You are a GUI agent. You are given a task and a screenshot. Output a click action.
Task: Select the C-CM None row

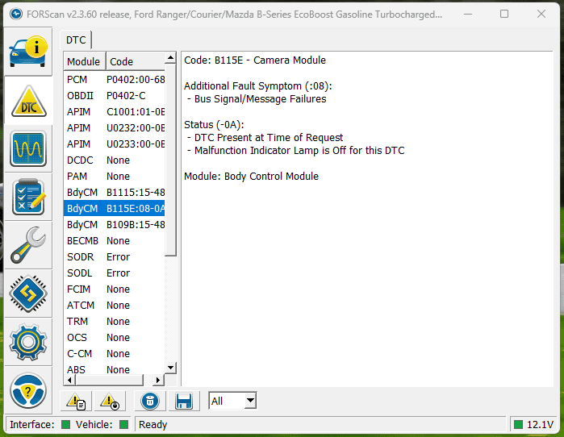click(x=115, y=354)
